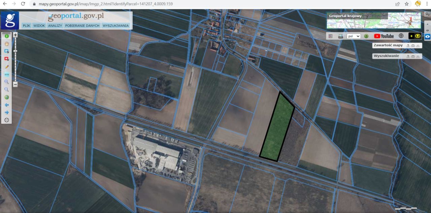Select the blue eye visibility button
The width and height of the screenshot is (431, 213).
(x=427, y=37)
